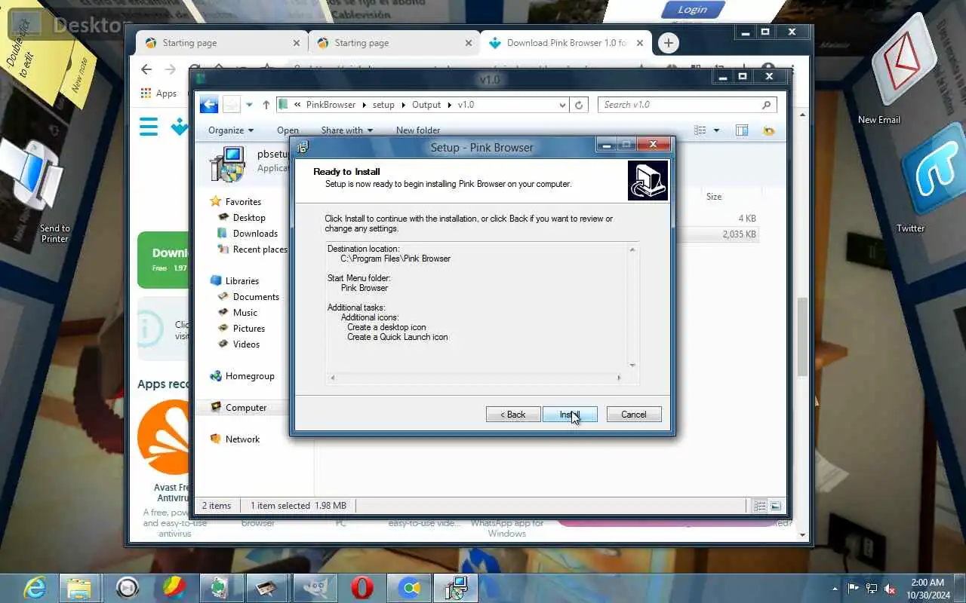966x603 pixels.
Task: Open the Apps bookmarks shortcut
Action: pos(159,93)
